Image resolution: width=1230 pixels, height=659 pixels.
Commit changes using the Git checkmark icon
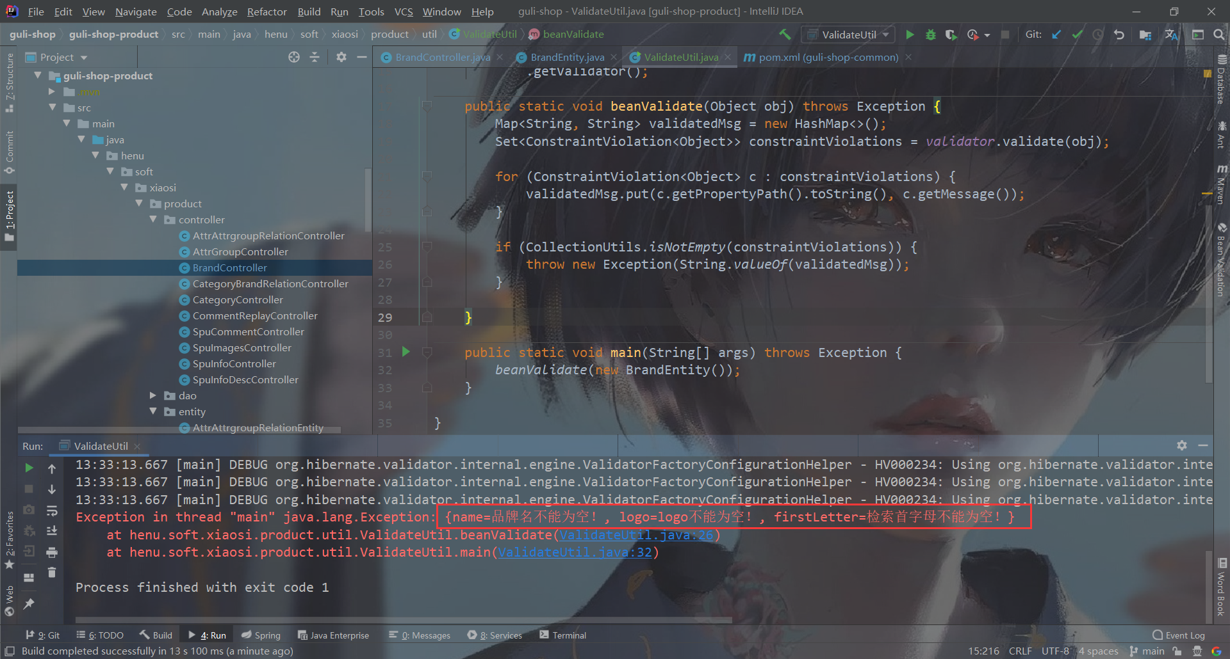[1077, 35]
